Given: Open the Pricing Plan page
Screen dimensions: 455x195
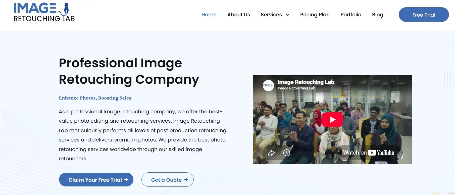Looking at the screenshot, I should (315, 15).
